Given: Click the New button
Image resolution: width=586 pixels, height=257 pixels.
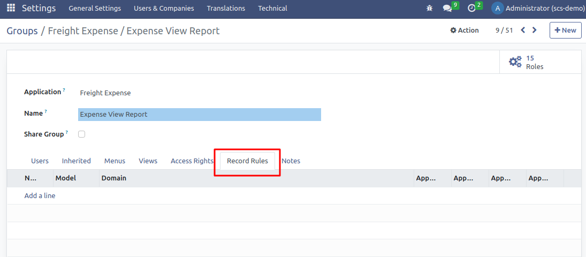Looking at the screenshot, I should click(x=566, y=31).
